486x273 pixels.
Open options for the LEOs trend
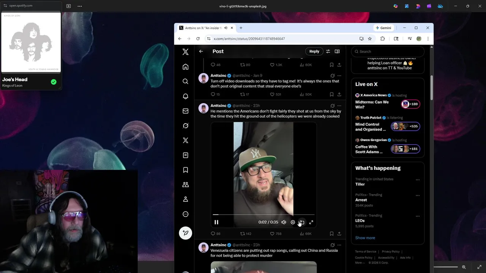(418, 216)
